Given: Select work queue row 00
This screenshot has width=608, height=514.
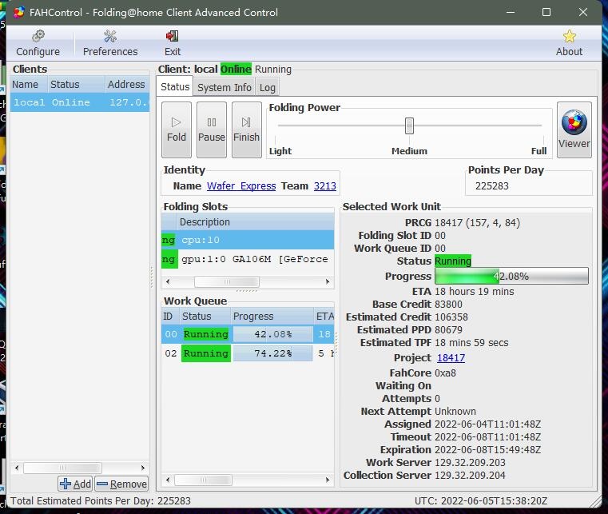Looking at the screenshot, I should (x=248, y=334).
